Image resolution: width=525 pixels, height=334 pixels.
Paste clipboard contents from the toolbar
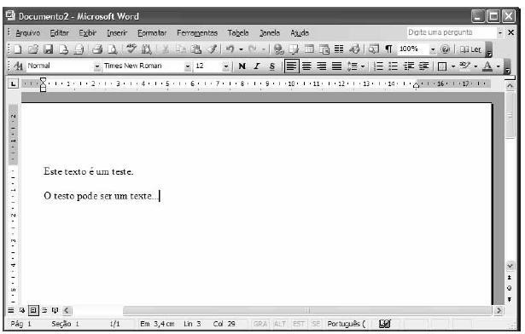point(196,49)
